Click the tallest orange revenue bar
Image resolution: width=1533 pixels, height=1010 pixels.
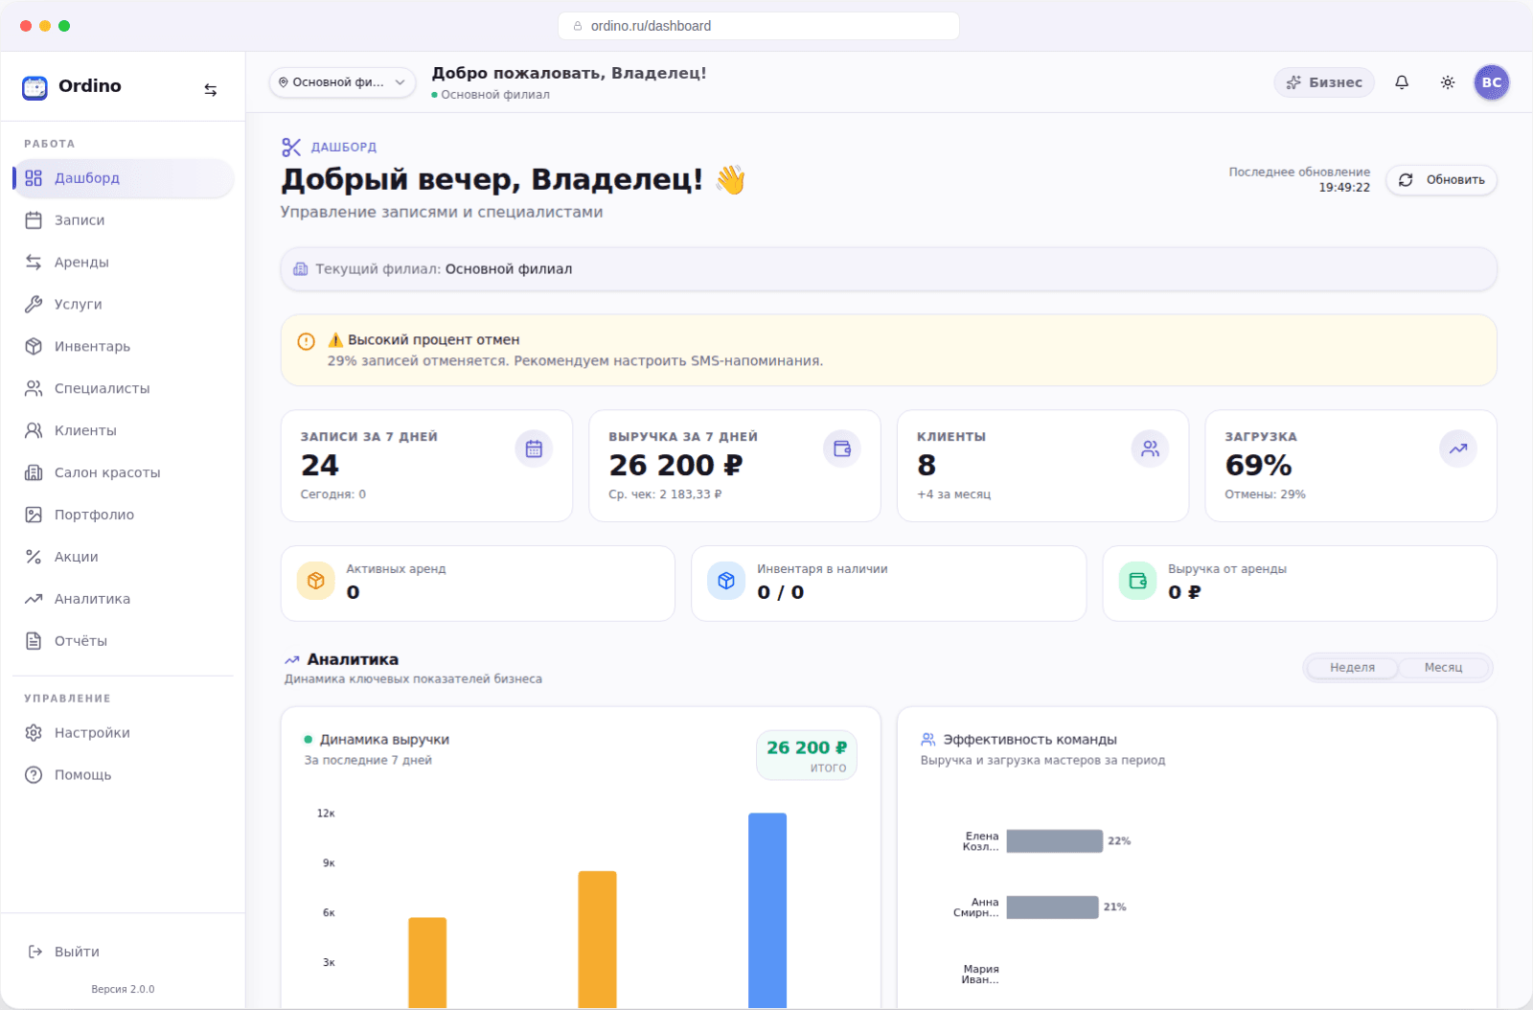pos(597,939)
